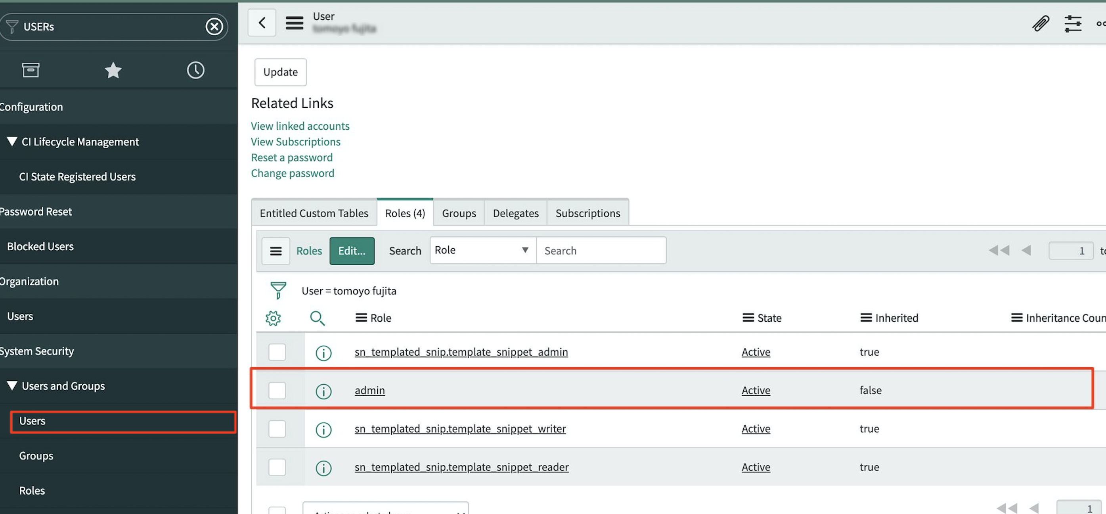Open the Subscriptions tab
1106x514 pixels.
pyautogui.click(x=587, y=213)
